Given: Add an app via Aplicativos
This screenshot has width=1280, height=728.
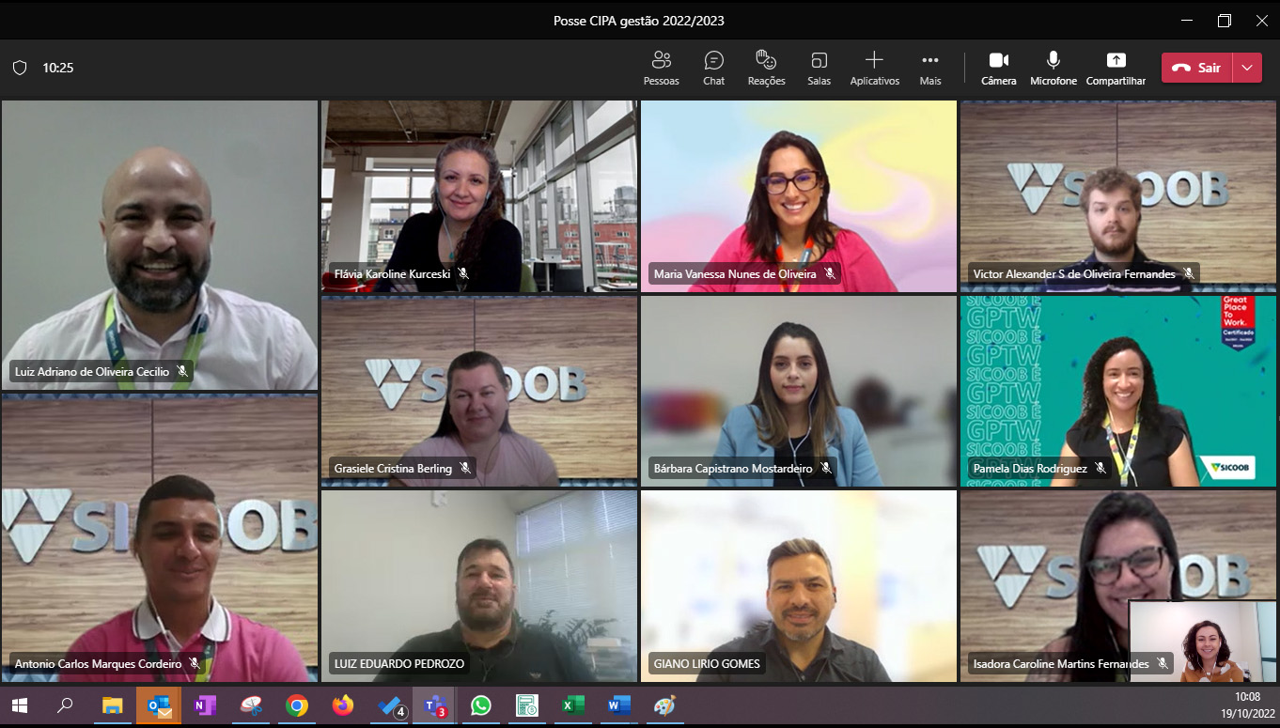Looking at the screenshot, I should tap(874, 68).
